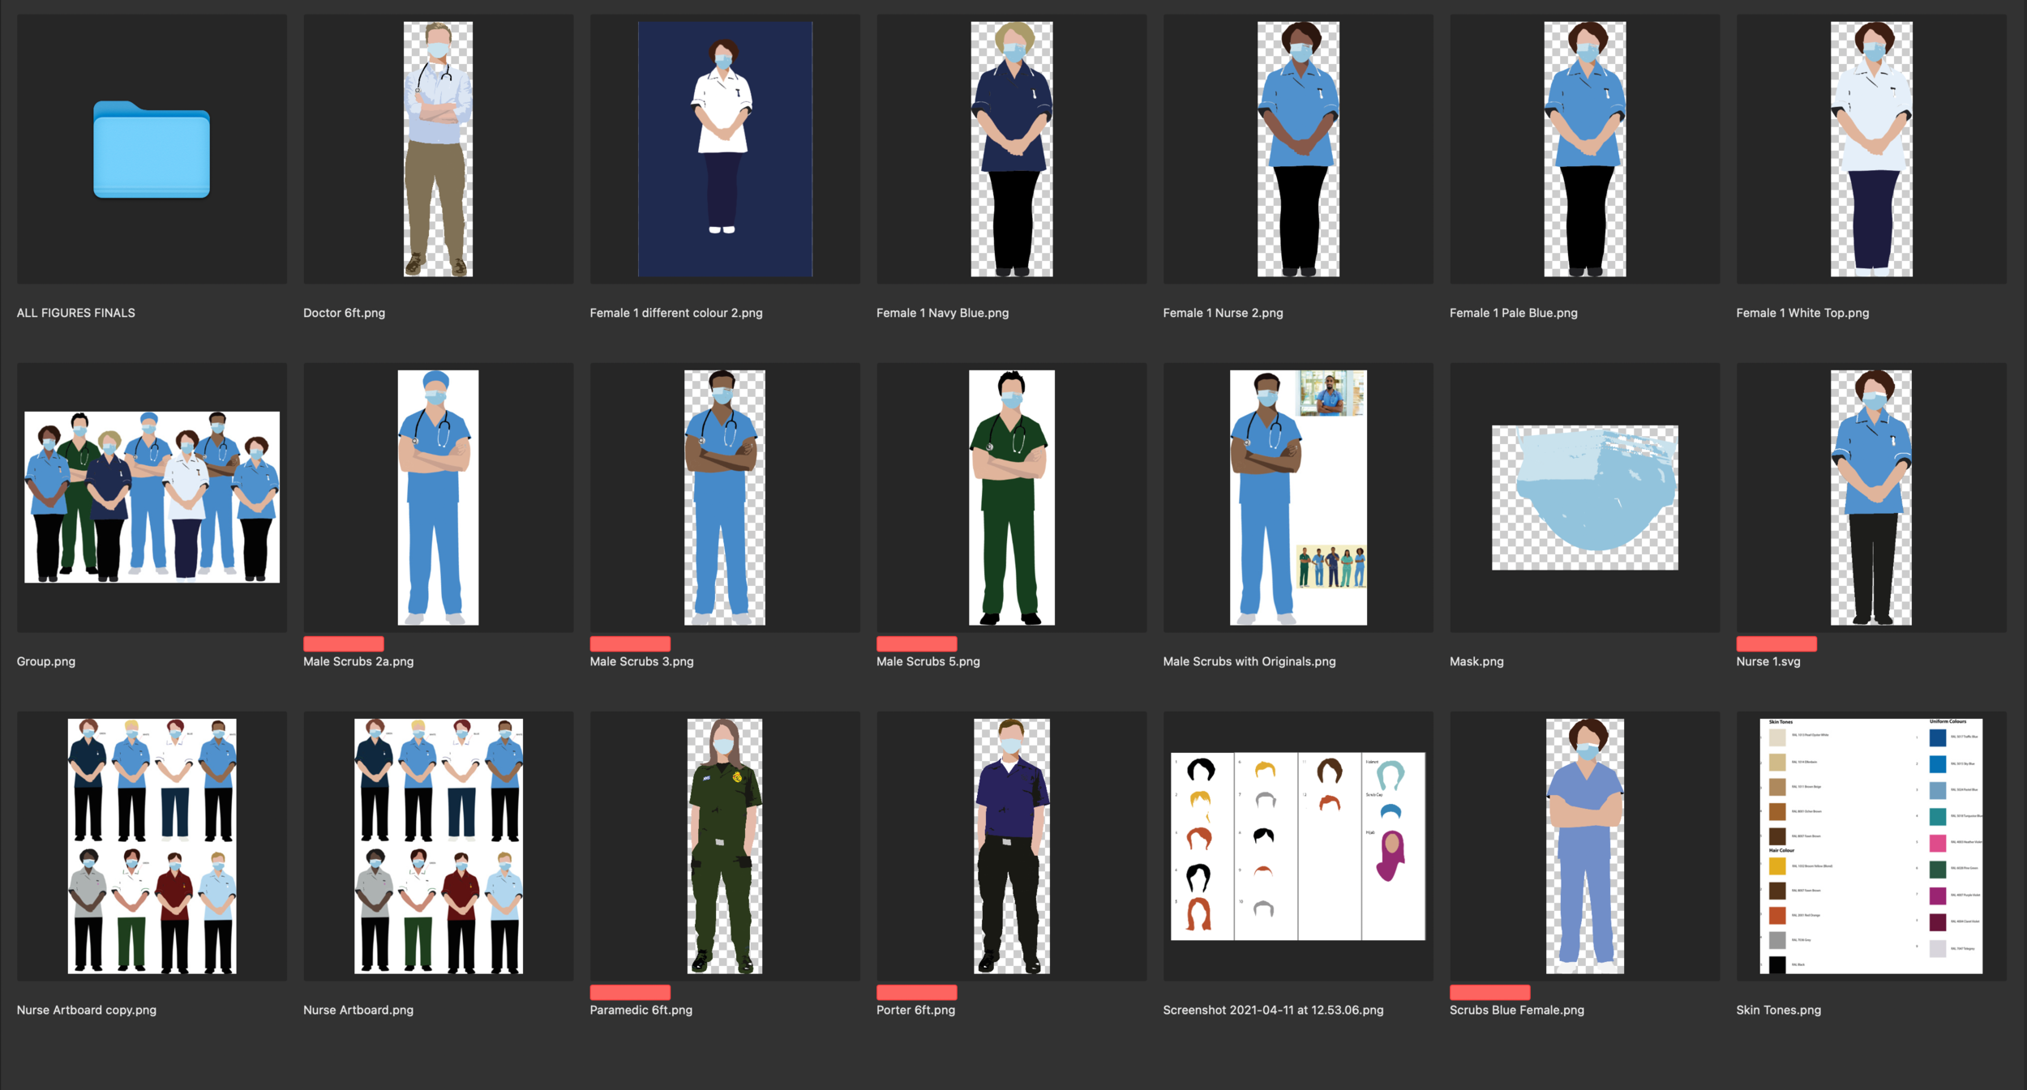Choose the Female 1 Pale Blue.png thumbnail

coord(1585,149)
